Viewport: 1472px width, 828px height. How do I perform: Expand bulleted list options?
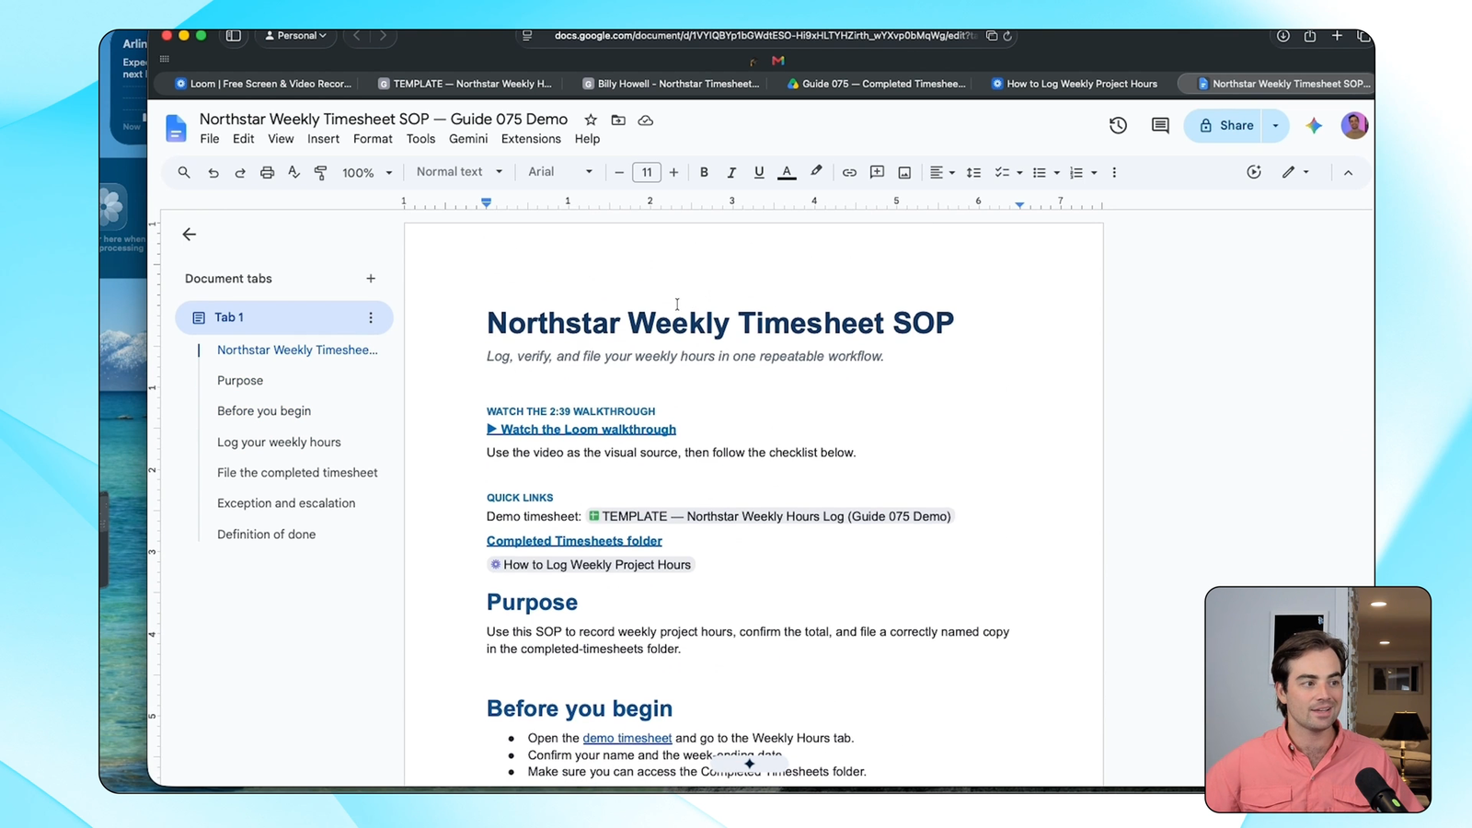[x=1056, y=173]
